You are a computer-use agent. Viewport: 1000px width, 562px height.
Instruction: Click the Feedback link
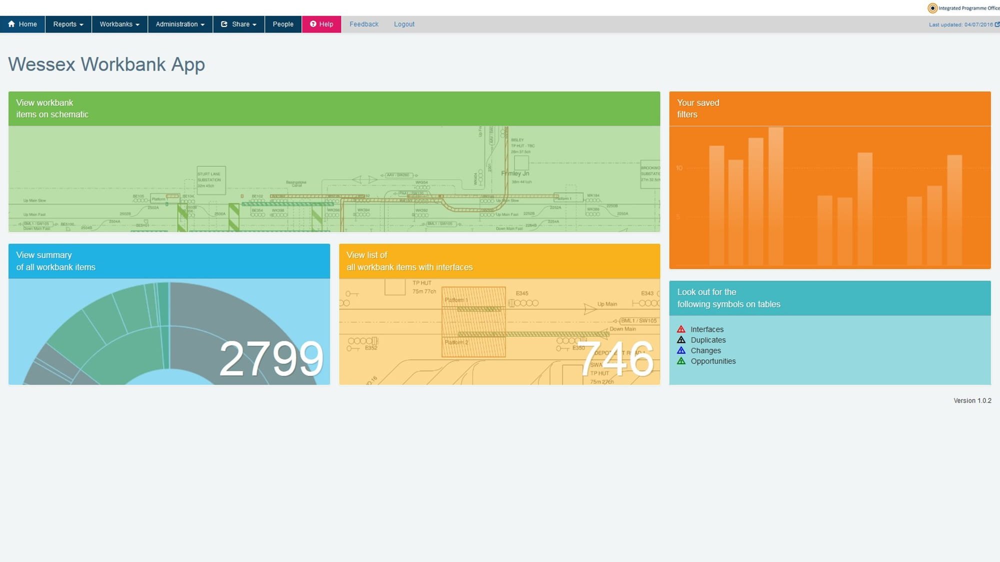363,24
